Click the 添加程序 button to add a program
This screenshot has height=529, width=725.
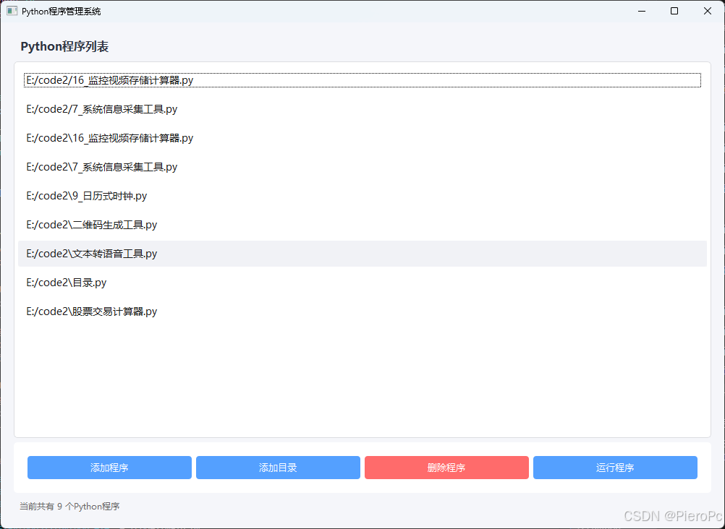click(109, 468)
